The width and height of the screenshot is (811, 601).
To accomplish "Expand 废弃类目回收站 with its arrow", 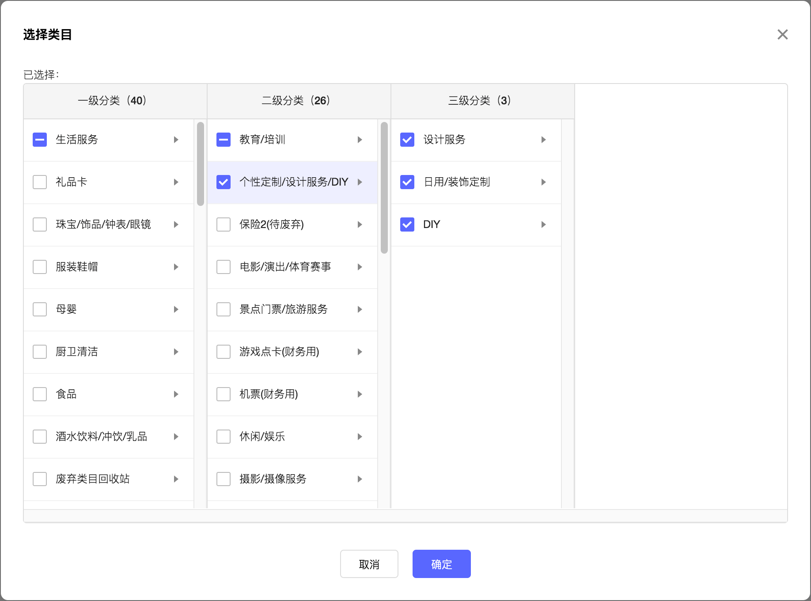I will point(176,479).
